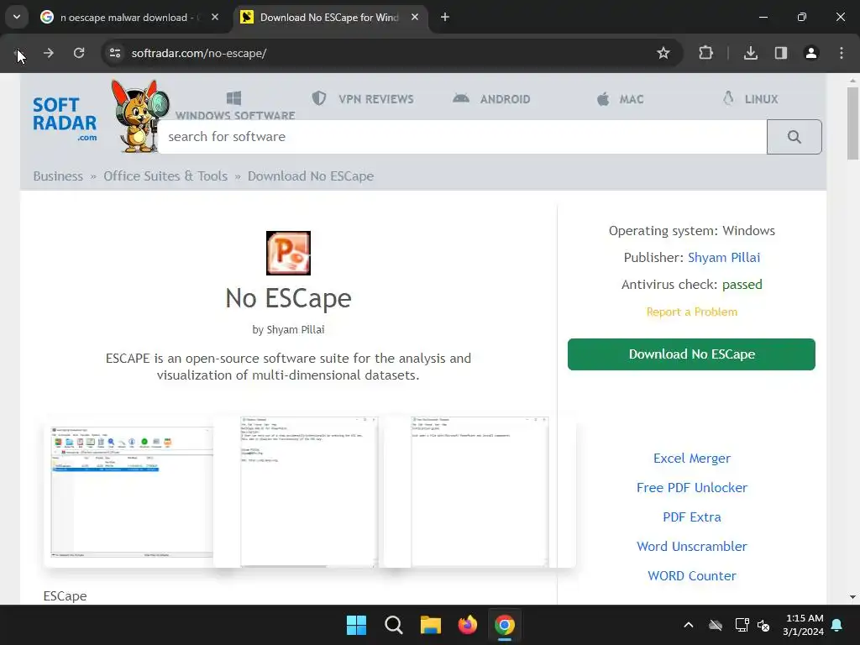Image resolution: width=860 pixels, height=645 pixels.
Task: Open the Windows Software menu
Action: (235, 107)
